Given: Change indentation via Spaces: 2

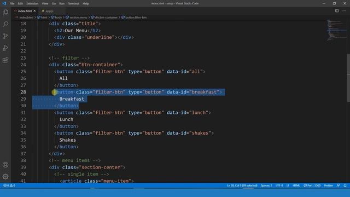Looking at the screenshot, I should pyautogui.click(x=266, y=186).
